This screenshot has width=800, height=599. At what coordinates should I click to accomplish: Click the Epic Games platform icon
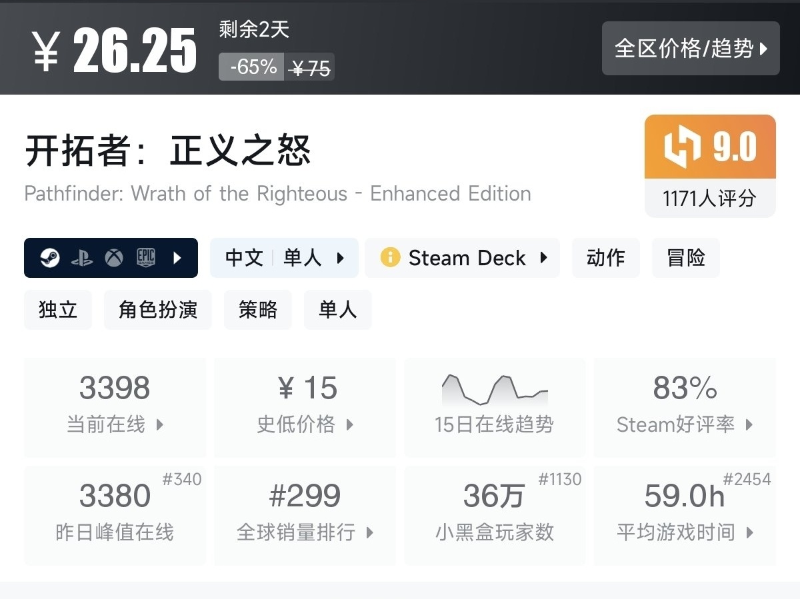[146, 258]
